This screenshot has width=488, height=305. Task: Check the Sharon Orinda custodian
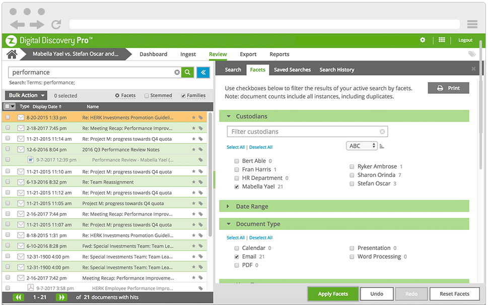[352, 175]
